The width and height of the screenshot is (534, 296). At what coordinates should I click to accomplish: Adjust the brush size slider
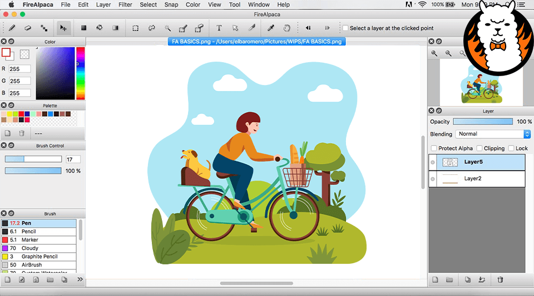point(33,159)
